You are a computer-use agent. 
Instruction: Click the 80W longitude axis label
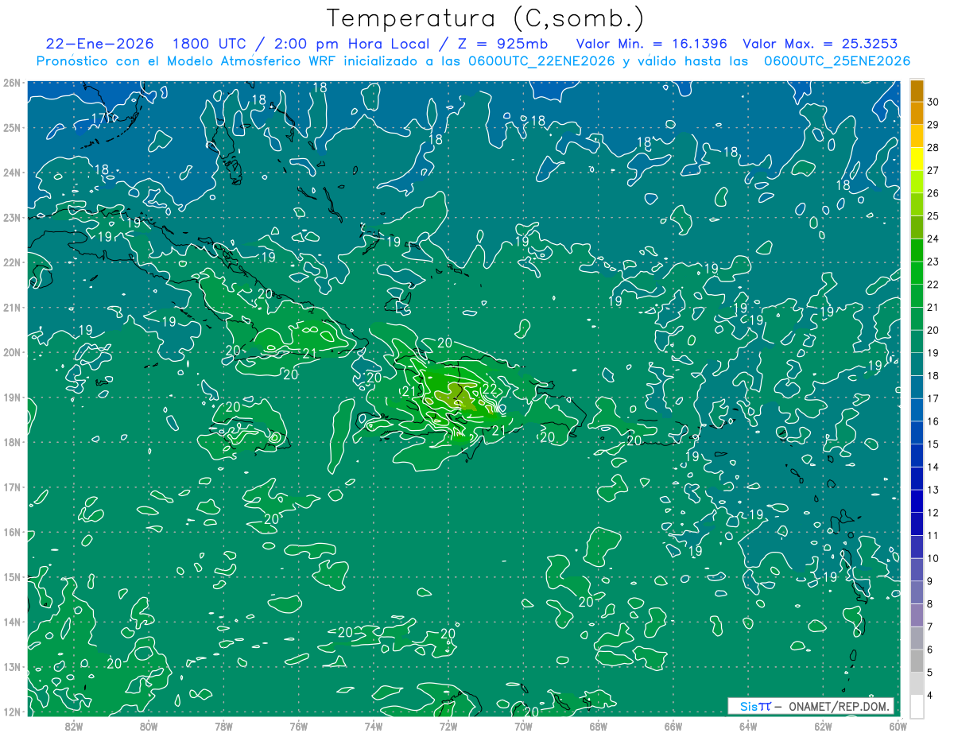click(x=149, y=726)
